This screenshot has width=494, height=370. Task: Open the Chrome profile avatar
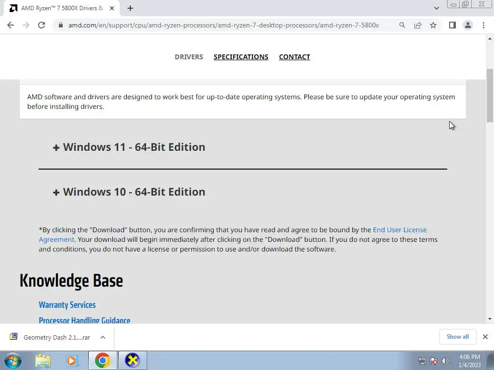tap(468, 25)
